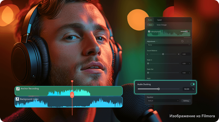
Task: Click the Audio Ducking slider handle
Action: pos(159,89)
